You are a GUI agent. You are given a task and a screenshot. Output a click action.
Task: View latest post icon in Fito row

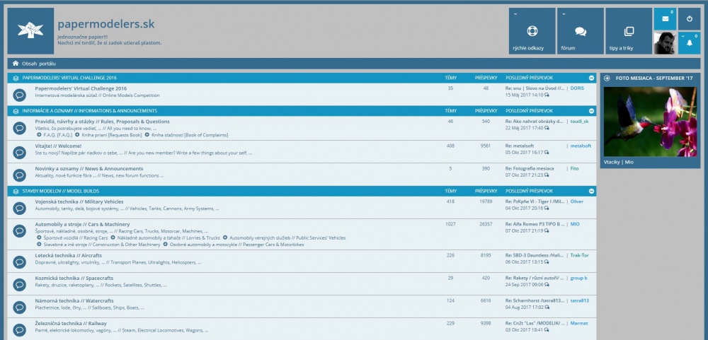tap(547, 175)
